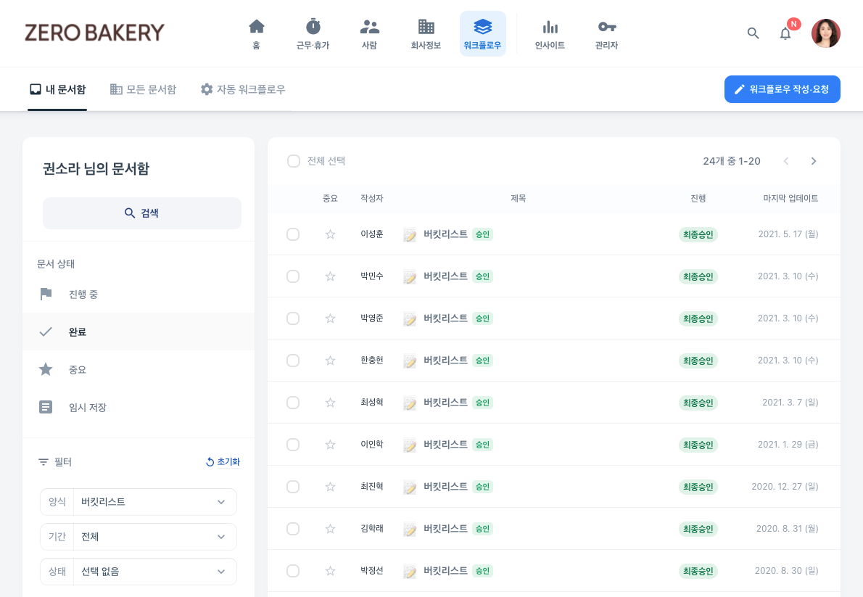Click the ZERO BAKERY logo
The height and width of the screenshot is (597, 863).
tap(94, 33)
